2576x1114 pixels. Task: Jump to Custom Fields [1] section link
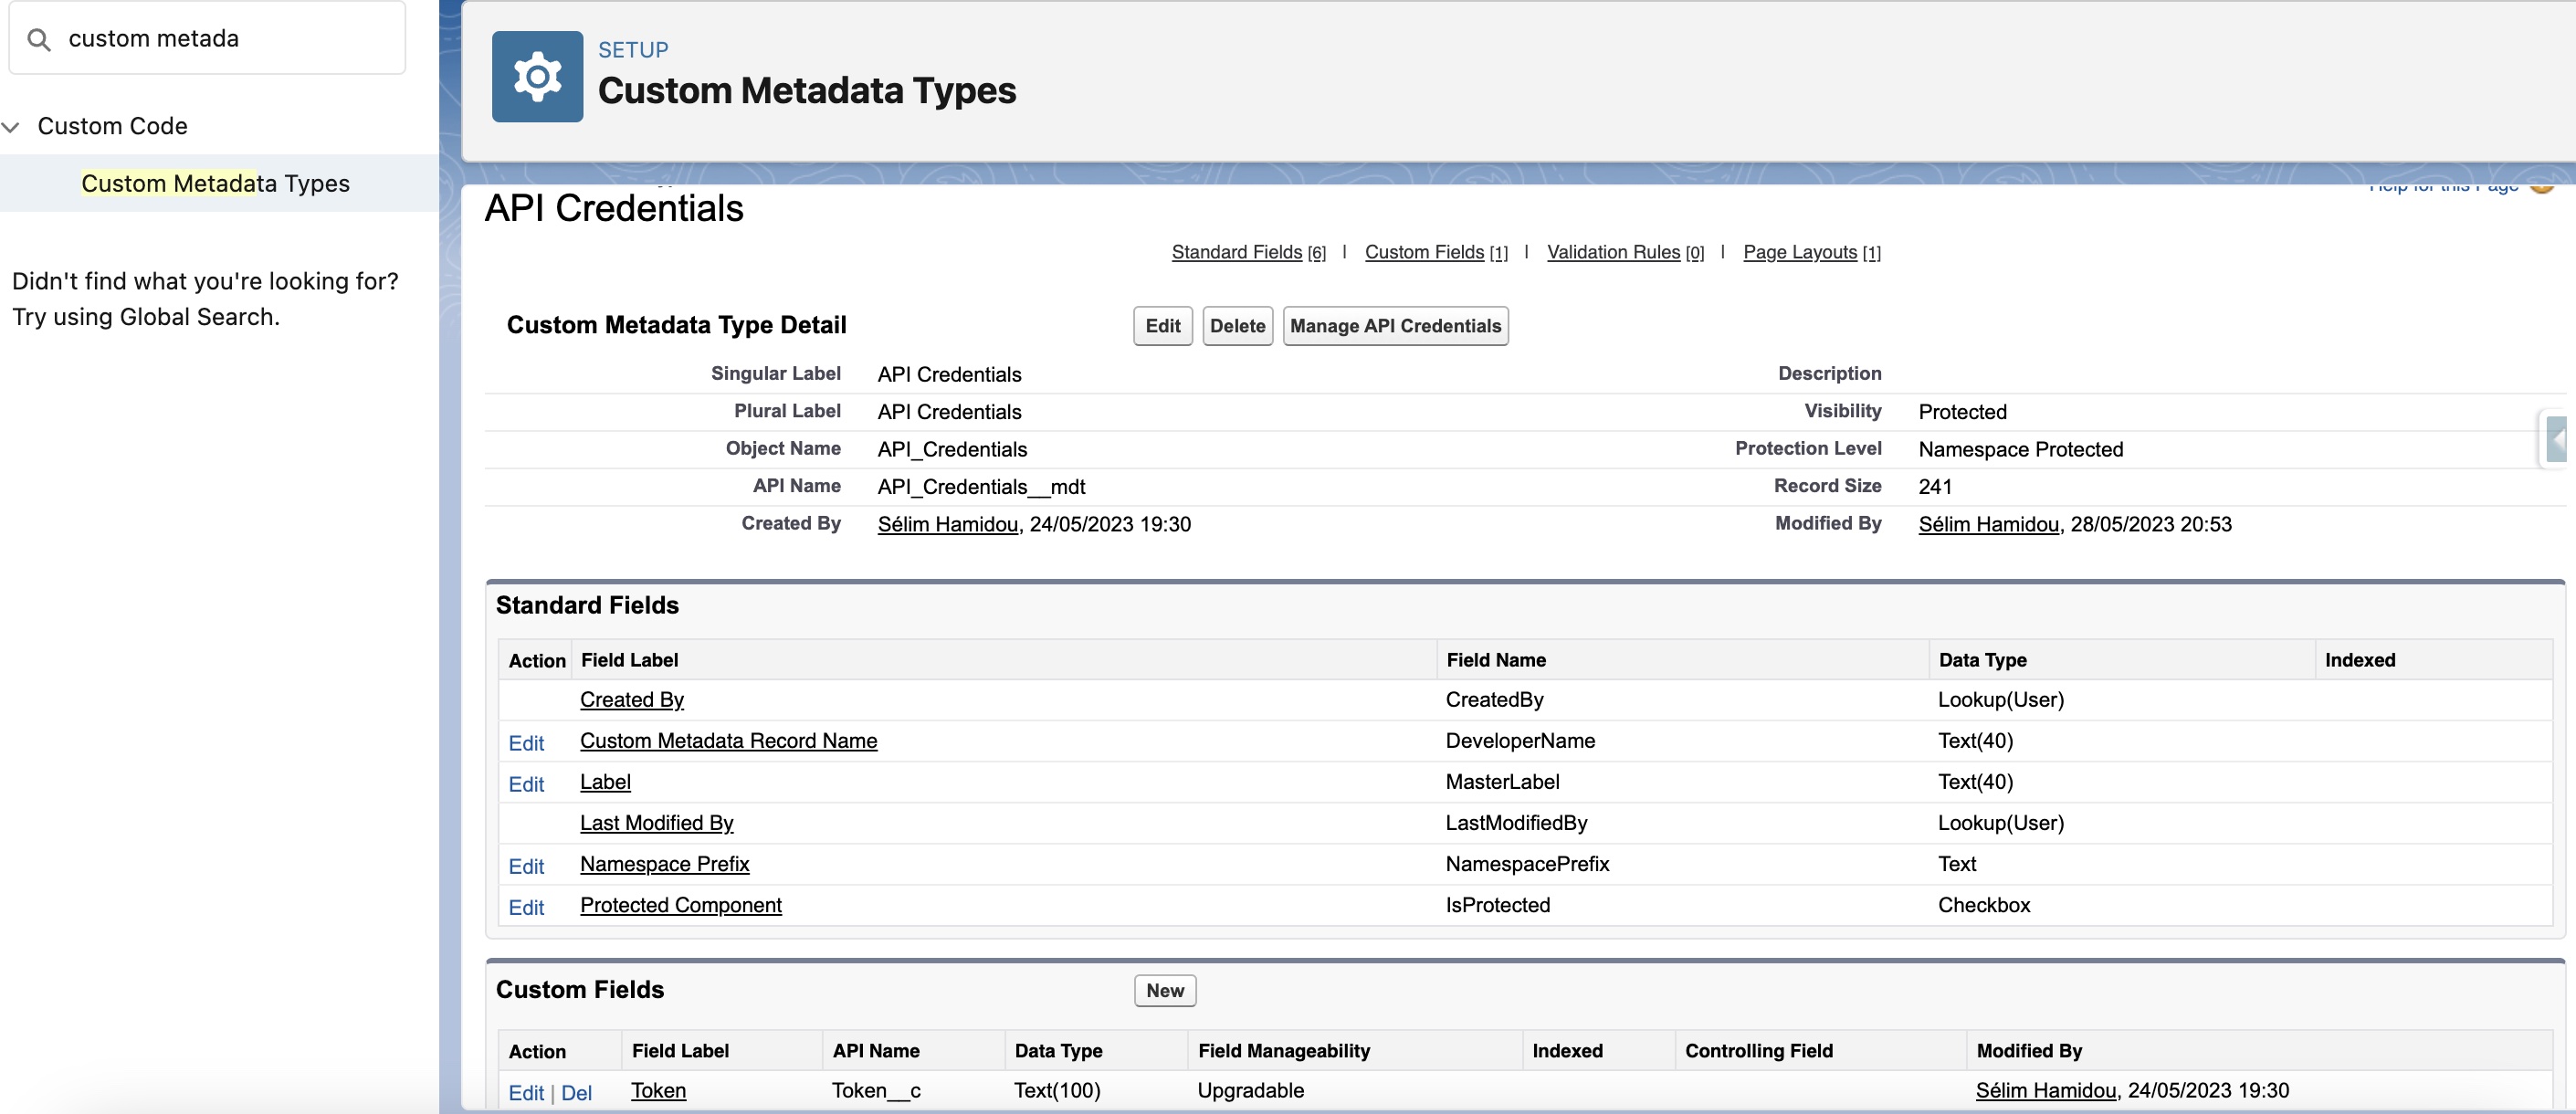click(1436, 252)
